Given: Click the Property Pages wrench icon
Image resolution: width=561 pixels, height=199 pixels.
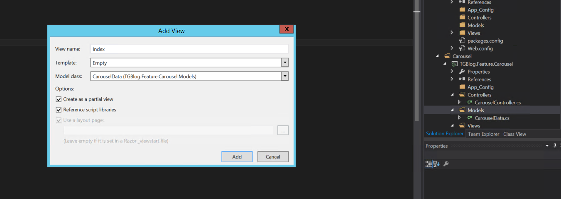Looking at the screenshot, I should (446, 164).
